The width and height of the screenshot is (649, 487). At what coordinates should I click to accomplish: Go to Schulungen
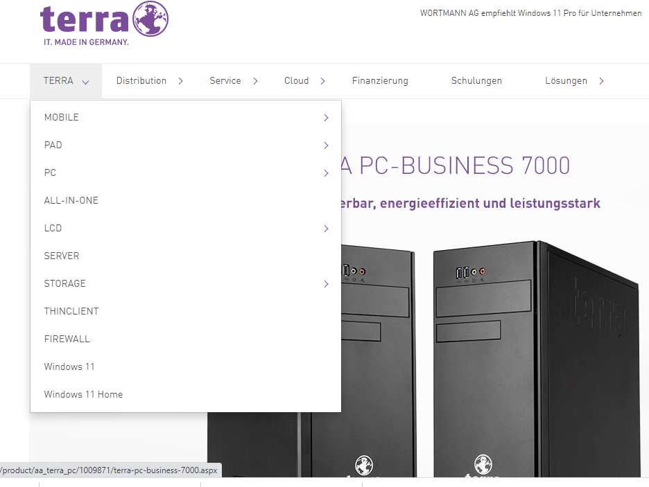click(x=476, y=80)
